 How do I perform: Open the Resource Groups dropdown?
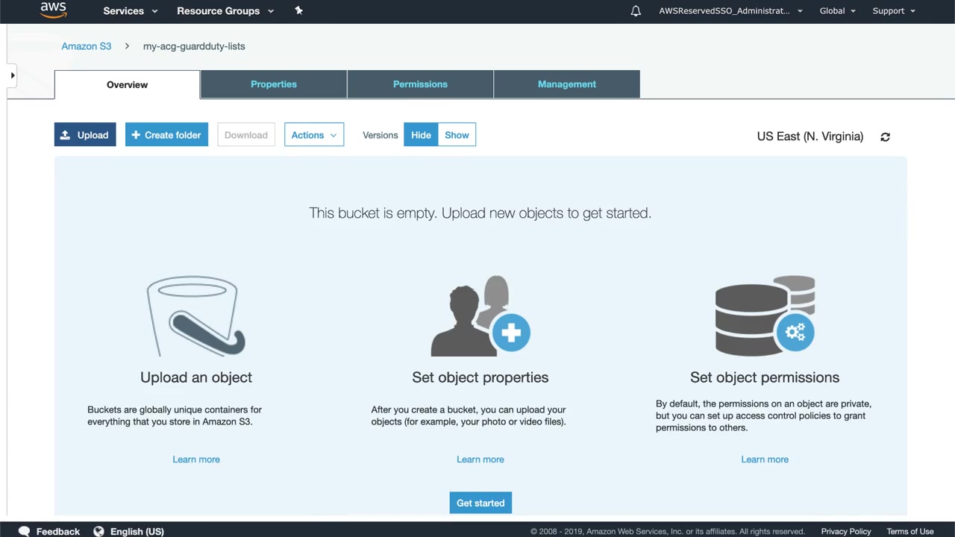tap(225, 11)
